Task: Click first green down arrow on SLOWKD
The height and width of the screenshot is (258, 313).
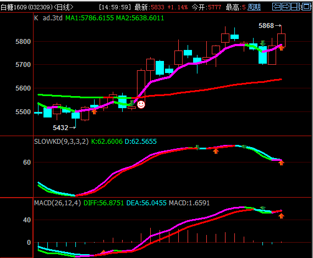Action: click(x=197, y=148)
